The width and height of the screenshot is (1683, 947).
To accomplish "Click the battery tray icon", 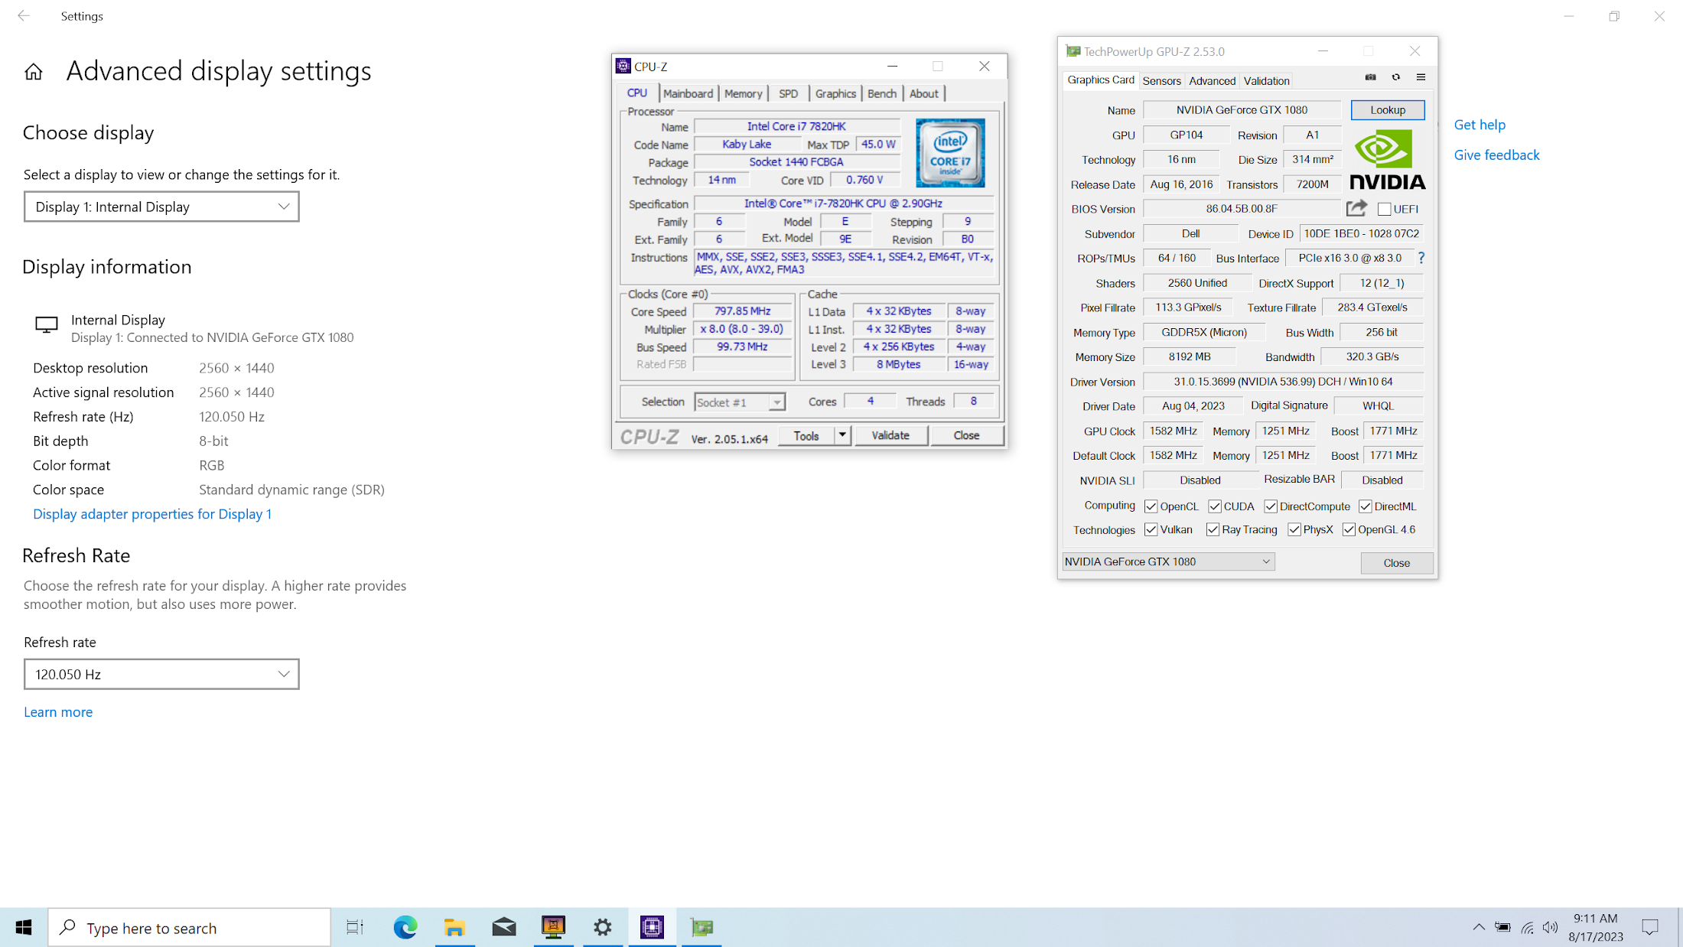I will pyautogui.click(x=1502, y=927).
